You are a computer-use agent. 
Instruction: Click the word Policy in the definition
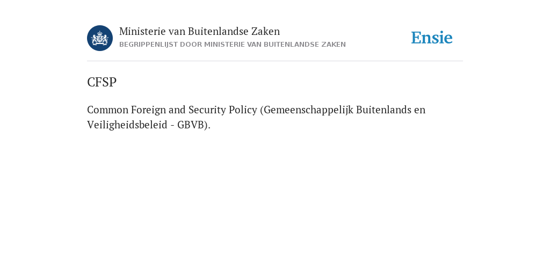click(243, 110)
